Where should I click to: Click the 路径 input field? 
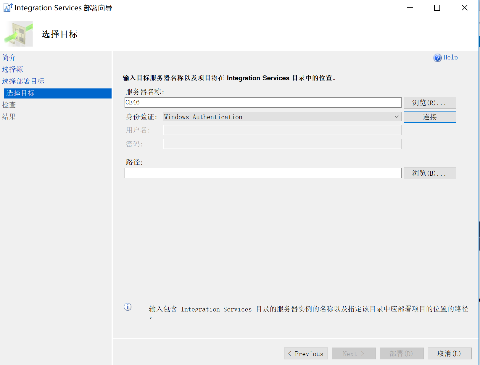click(x=263, y=173)
